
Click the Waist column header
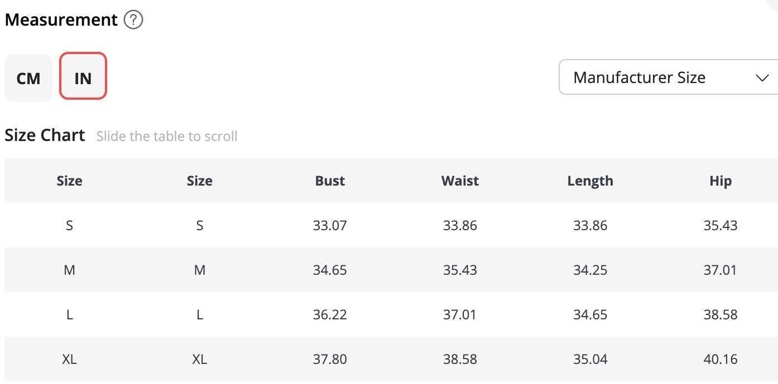[460, 181]
